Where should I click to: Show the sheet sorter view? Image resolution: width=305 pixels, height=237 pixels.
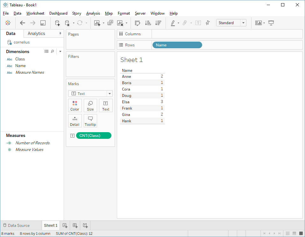point(288,233)
